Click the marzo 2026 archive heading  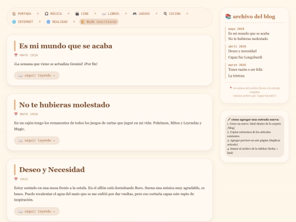pos(237,65)
